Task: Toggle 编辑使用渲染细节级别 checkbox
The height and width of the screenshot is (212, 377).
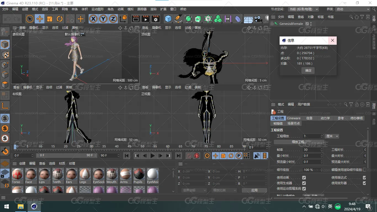Action: pos(364,170)
